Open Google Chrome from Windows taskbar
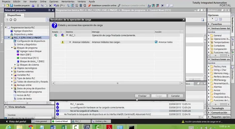The width and height of the screenshot is (235, 129). pyautogui.click(x=31, y=127)
